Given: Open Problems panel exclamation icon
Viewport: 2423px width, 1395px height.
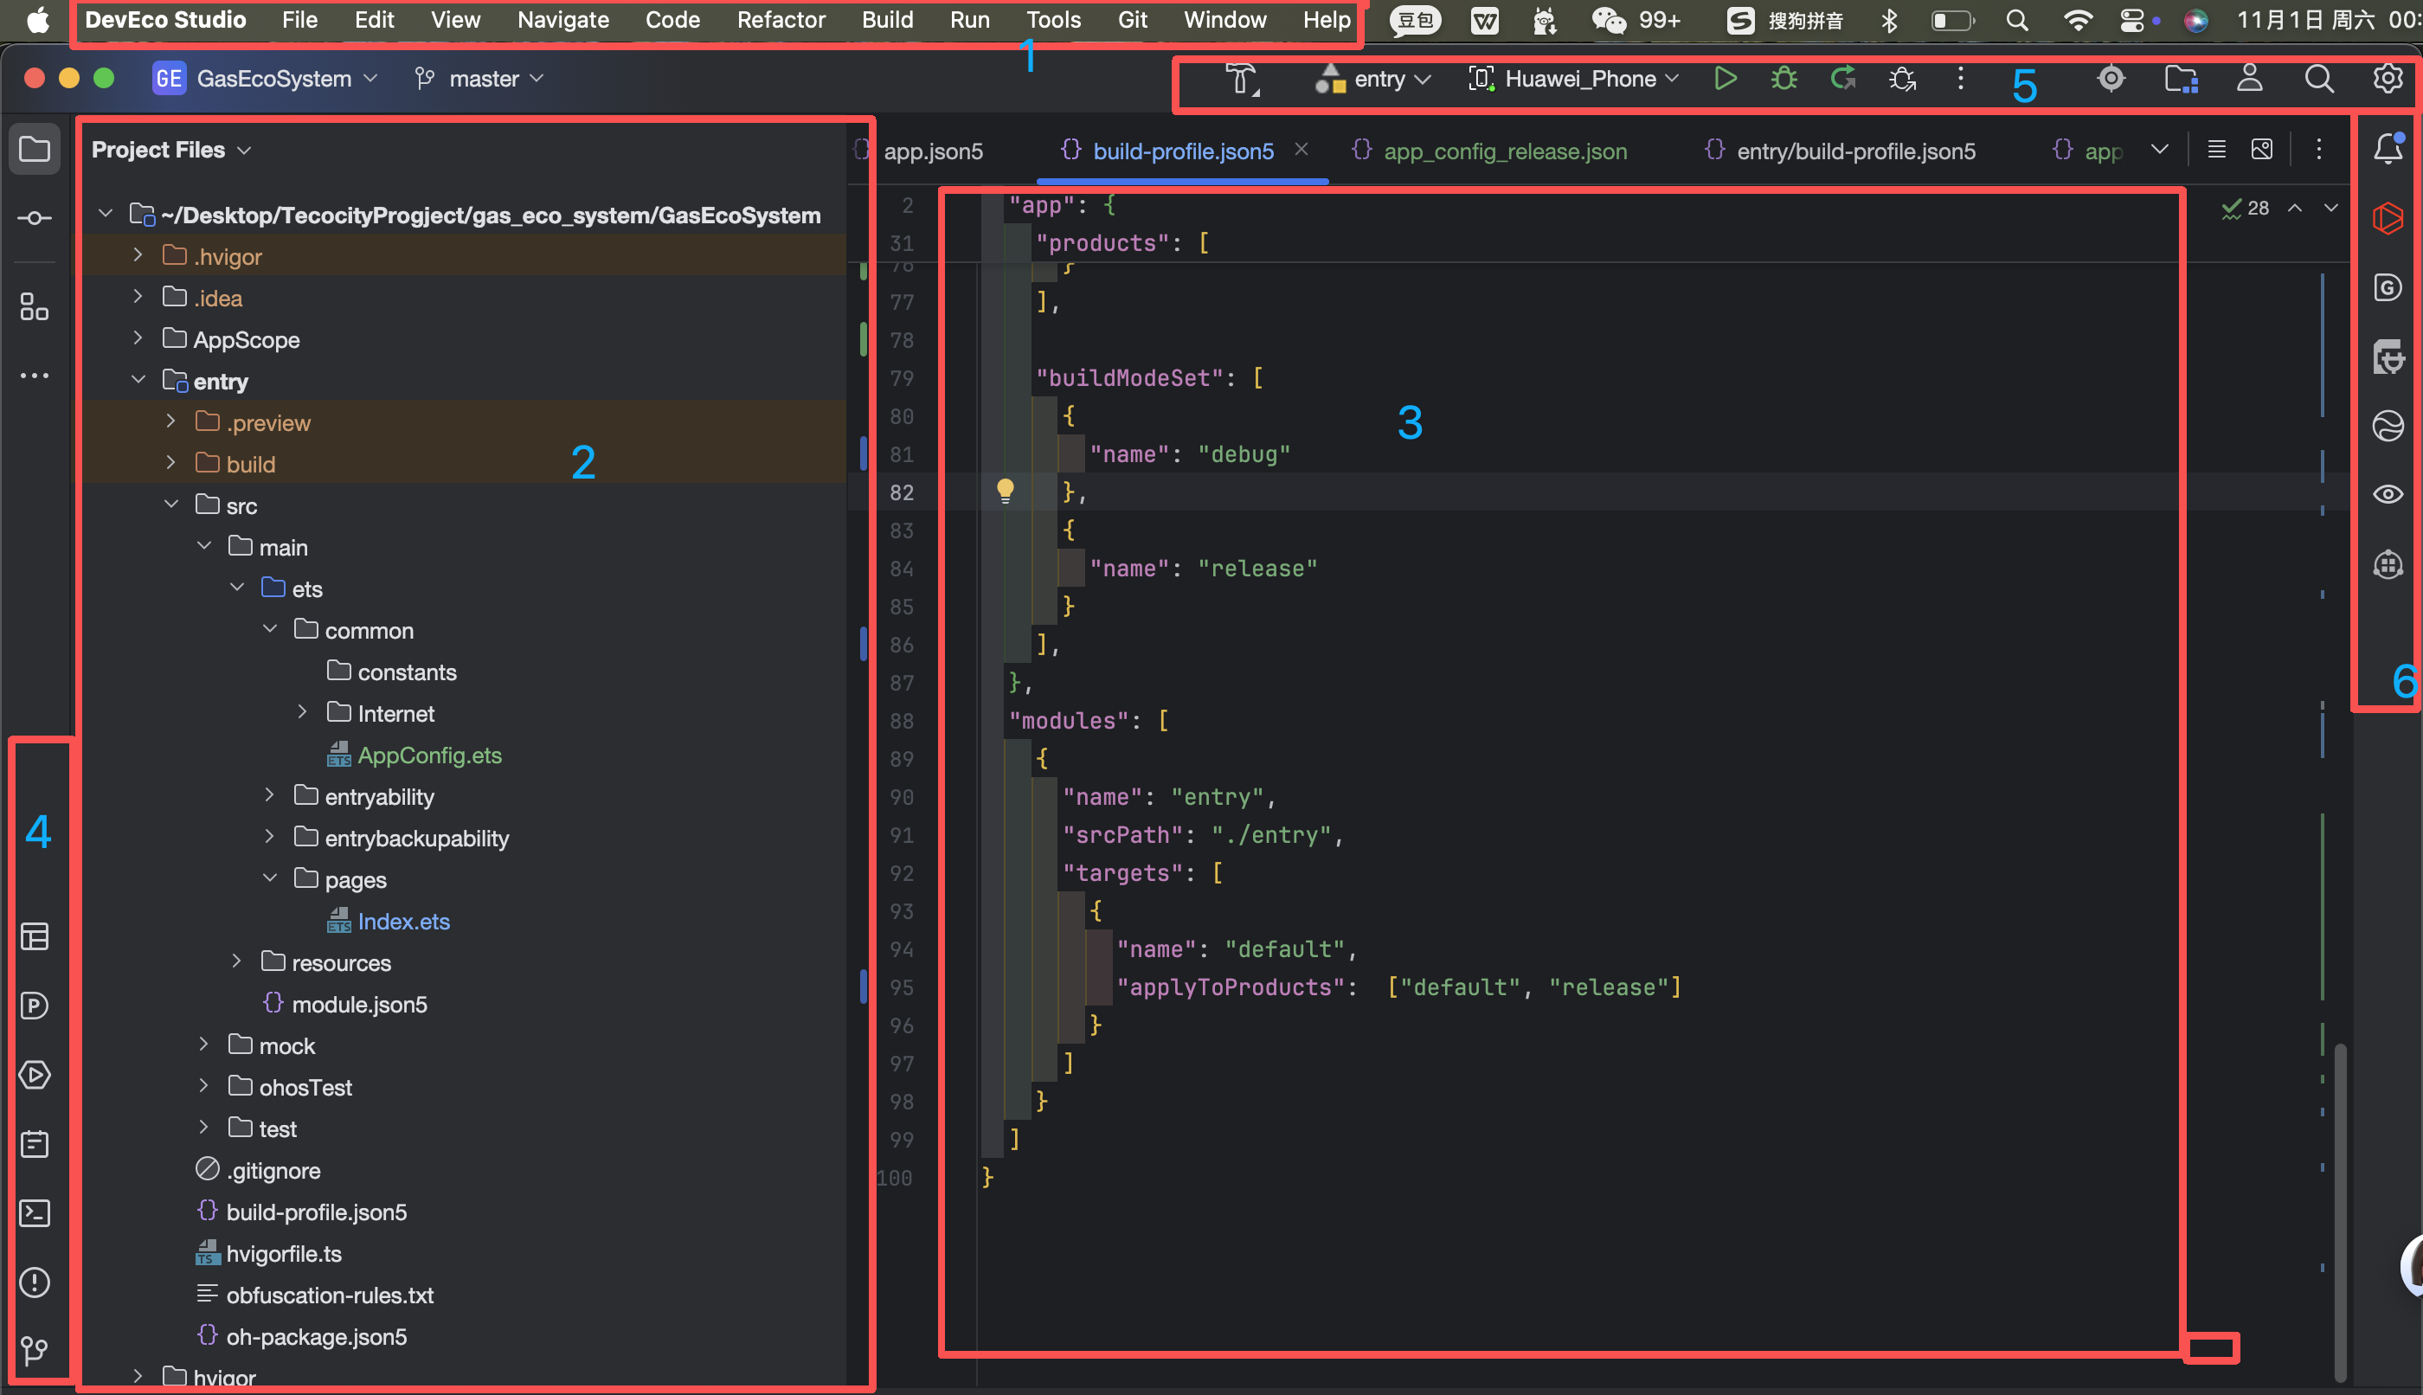Looking at the screenshot, I should click(x=35, y=1282).
